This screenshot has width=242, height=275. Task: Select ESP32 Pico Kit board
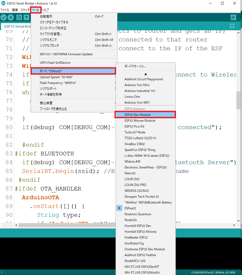tap(146, 126)
